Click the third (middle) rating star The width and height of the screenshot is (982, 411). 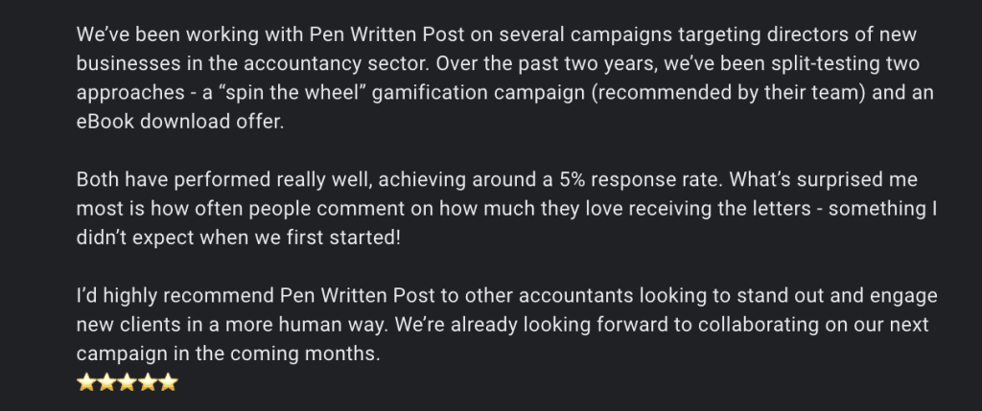pos(127,383)
